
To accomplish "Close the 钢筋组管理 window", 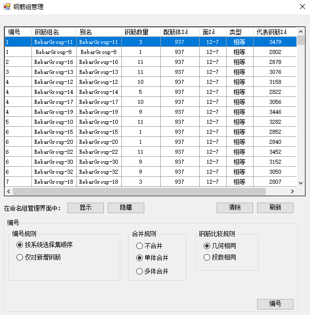I will tap(302, 7).
